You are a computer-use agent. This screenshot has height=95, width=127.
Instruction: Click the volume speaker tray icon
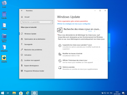[108, 93]
